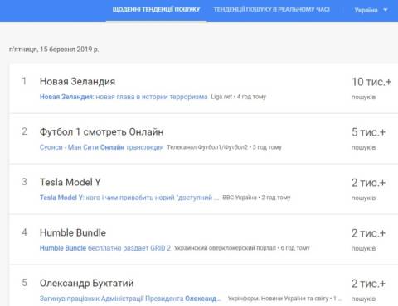Click rank number 3 of Tesla Model Y
This screenshot has width=398, height=306.
point(24,182)
